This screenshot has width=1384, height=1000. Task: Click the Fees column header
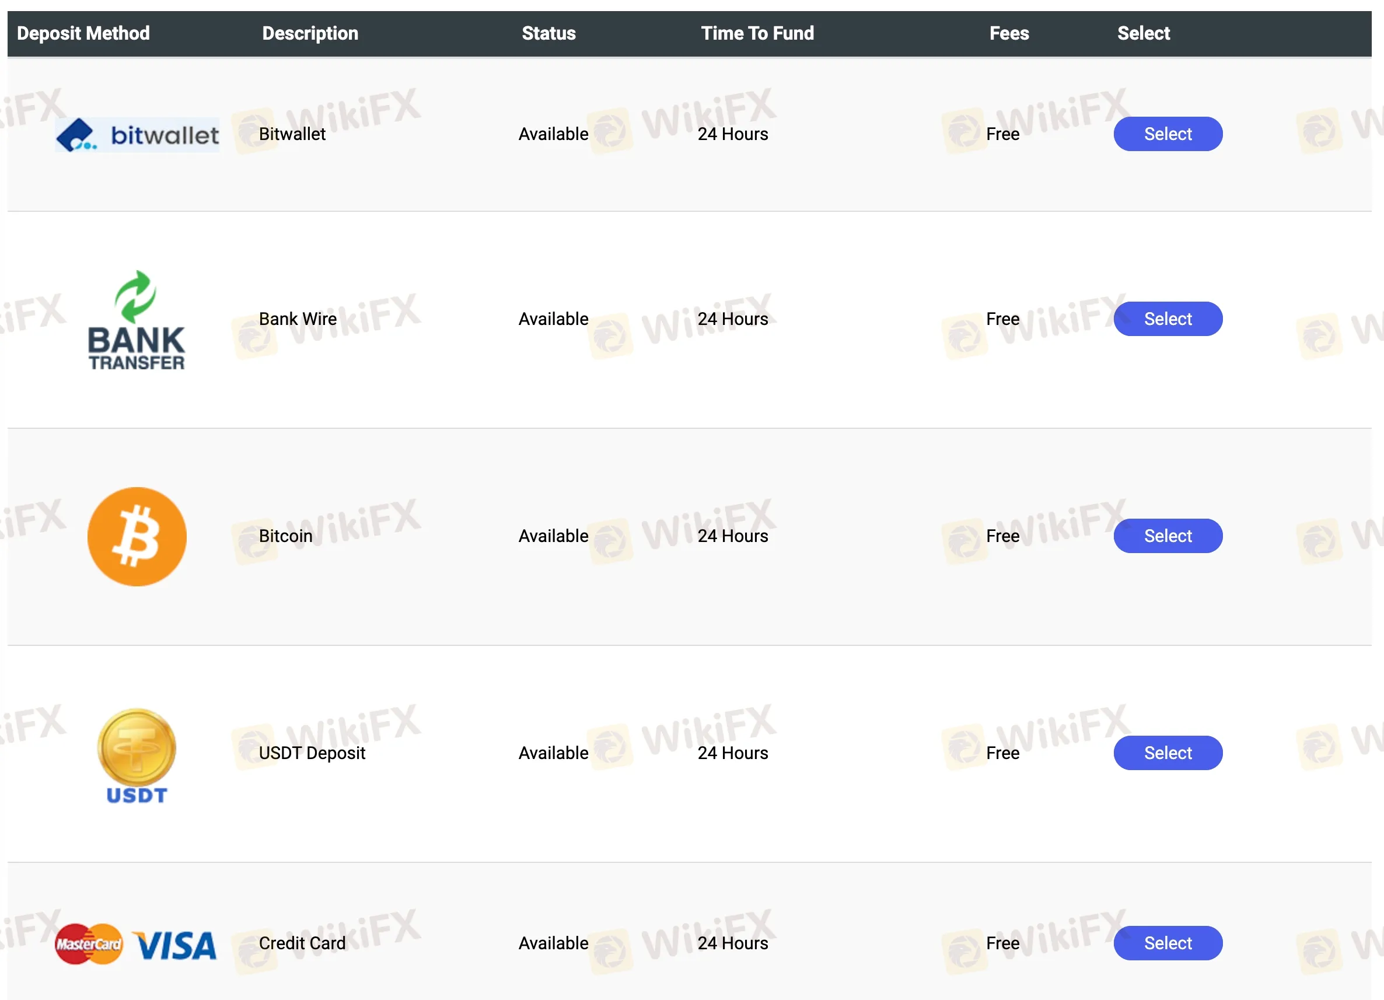(x=1009, y=34)
